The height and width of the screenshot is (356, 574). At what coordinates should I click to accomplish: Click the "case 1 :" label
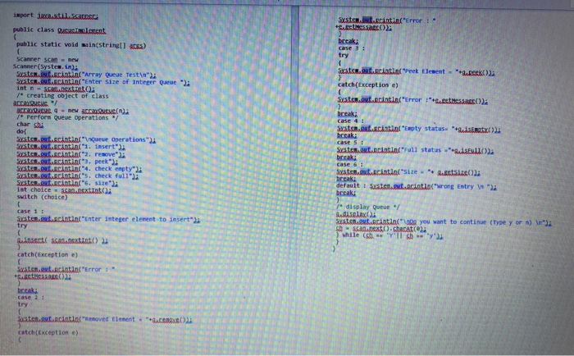[30, 212]
